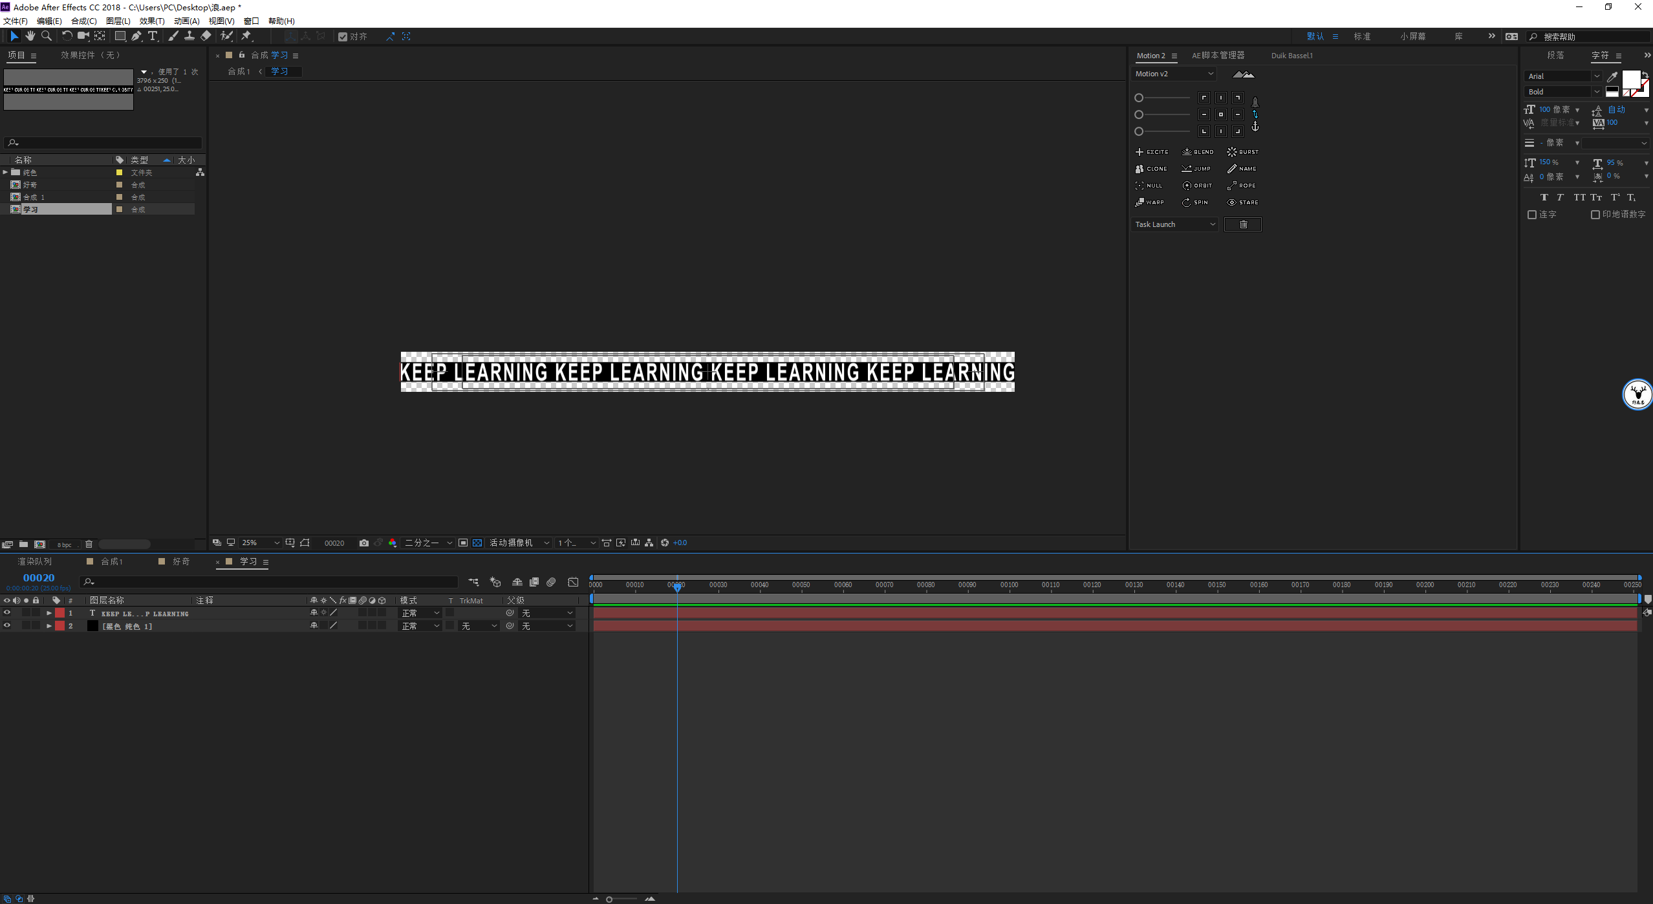Click the trash icon beside Task Launch

[1242, 224]
